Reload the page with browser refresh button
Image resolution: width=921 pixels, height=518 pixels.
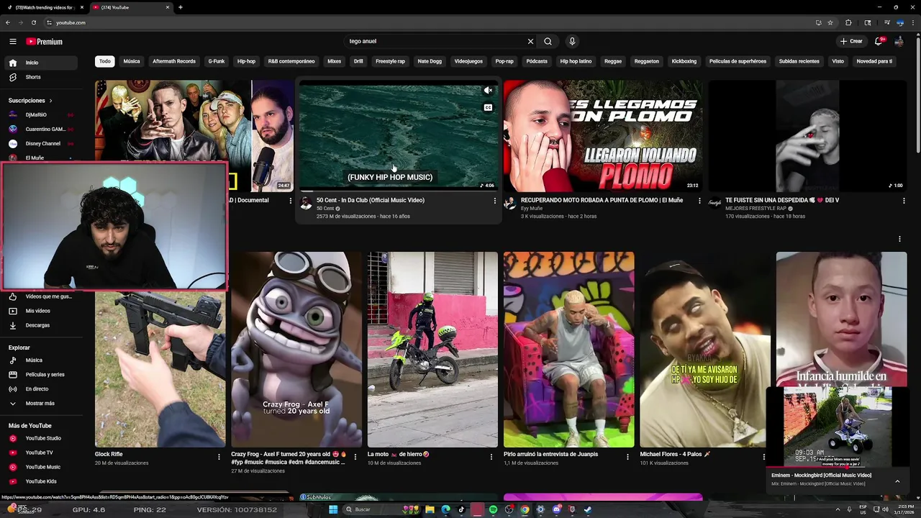click(33, 22)
